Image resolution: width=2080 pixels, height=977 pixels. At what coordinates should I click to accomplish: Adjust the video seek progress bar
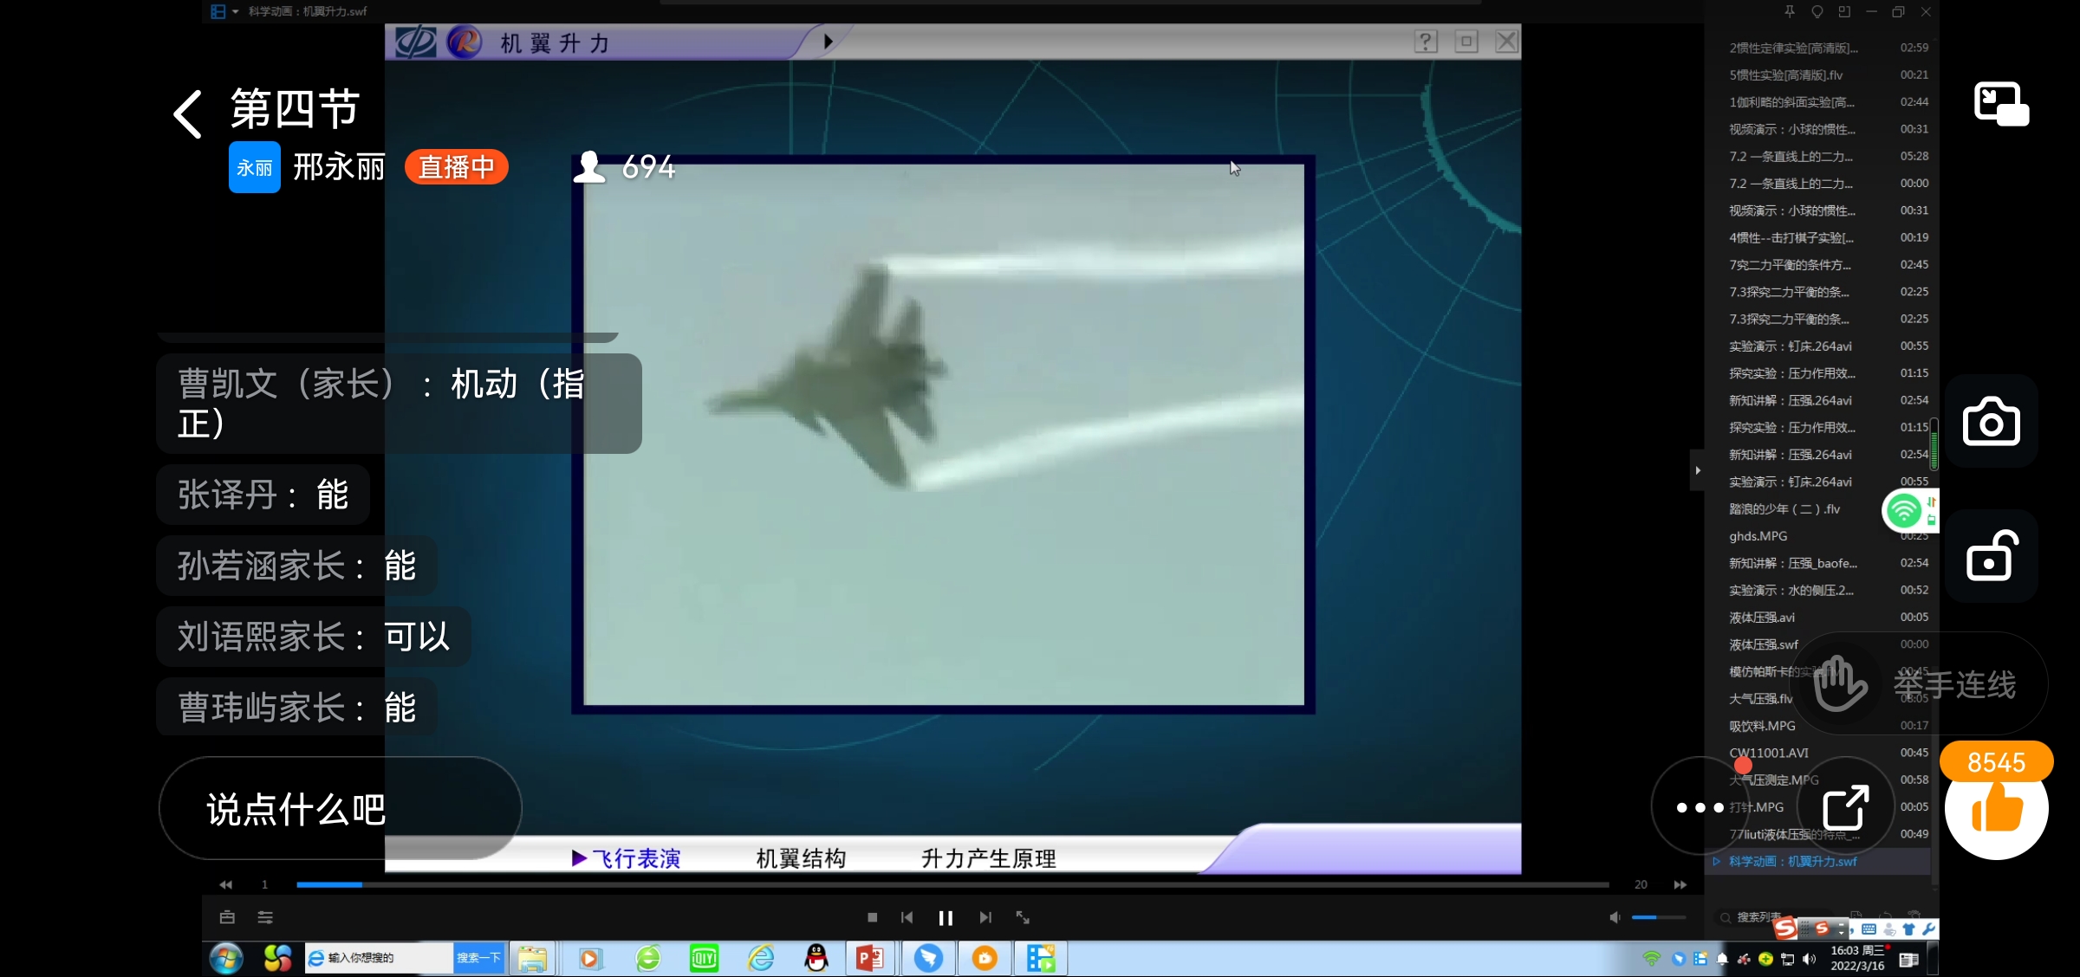952,884
